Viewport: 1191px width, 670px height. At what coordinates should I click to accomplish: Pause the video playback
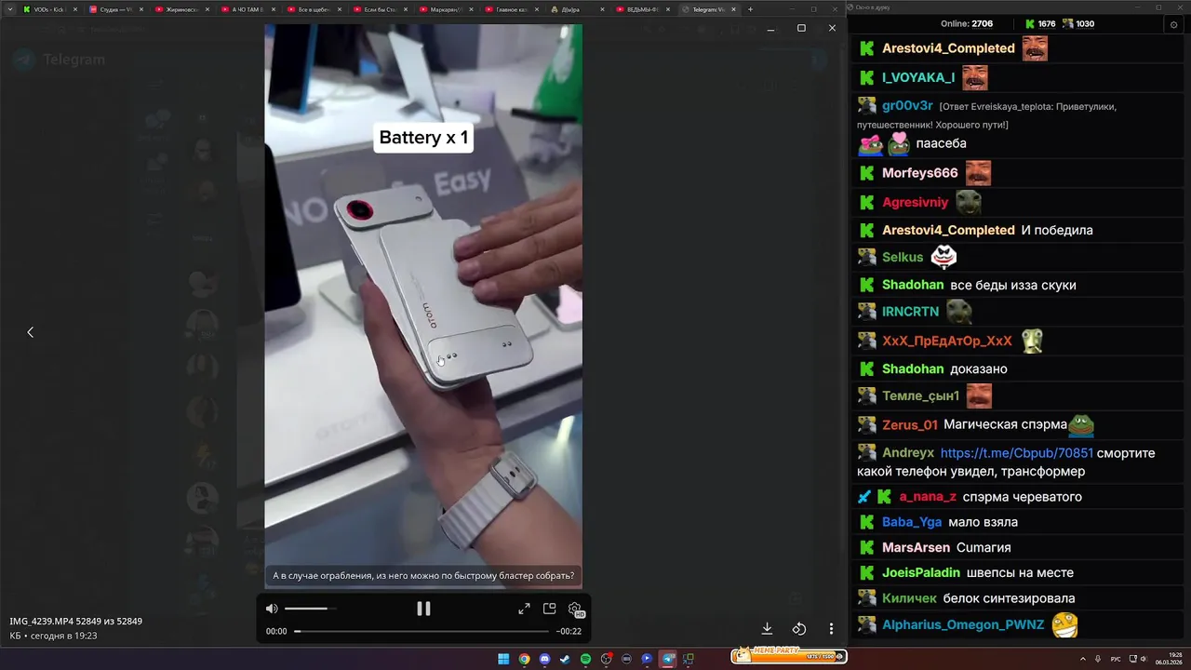click(423, 609)
